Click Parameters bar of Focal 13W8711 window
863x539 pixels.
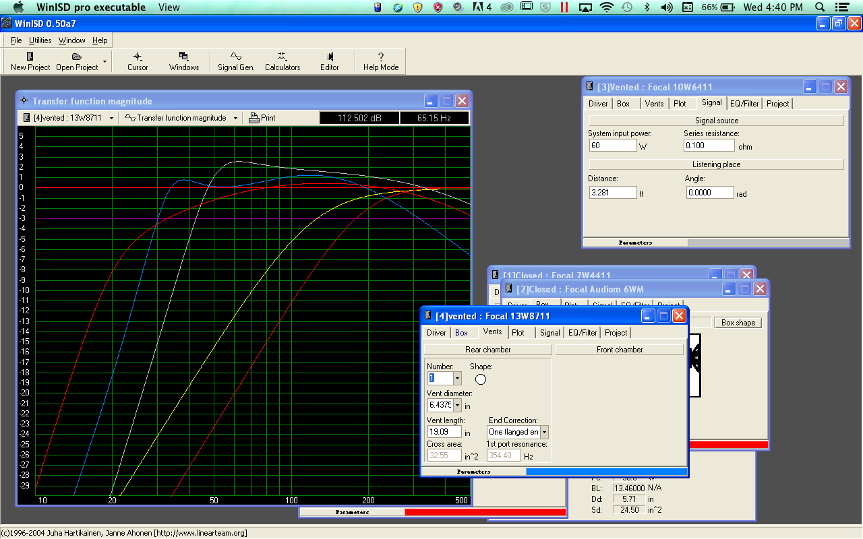pos(473,472)
